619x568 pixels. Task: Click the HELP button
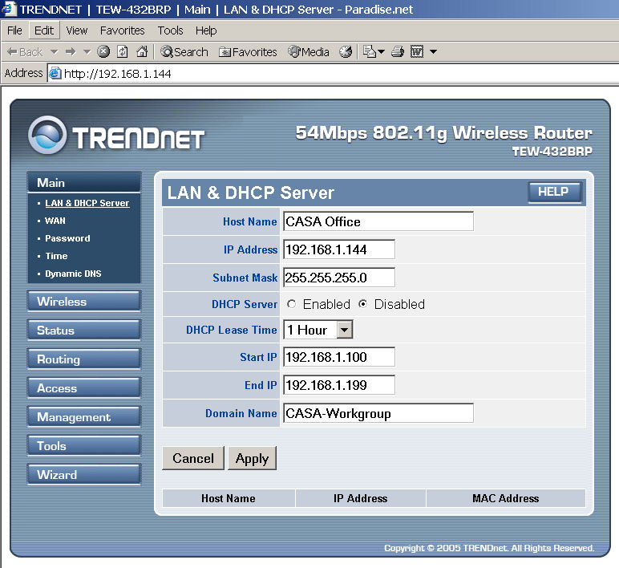554,192
